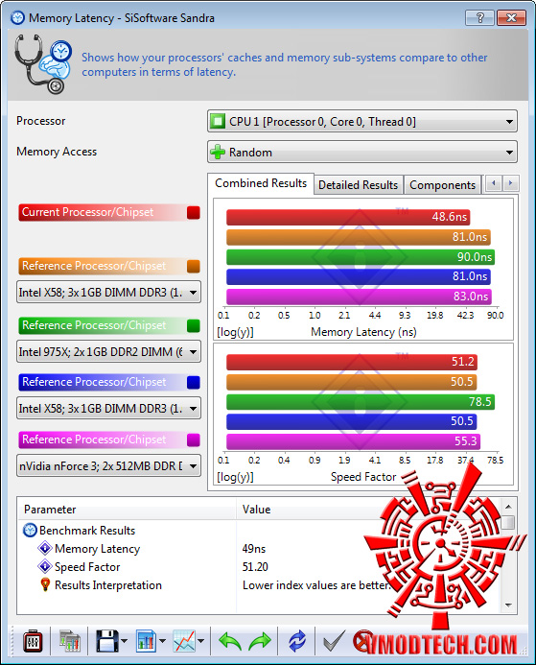Click the green 90.0ns latency bar
Image resolution: width=536 pixels, height=665 pixels.
tap(361, 257)
